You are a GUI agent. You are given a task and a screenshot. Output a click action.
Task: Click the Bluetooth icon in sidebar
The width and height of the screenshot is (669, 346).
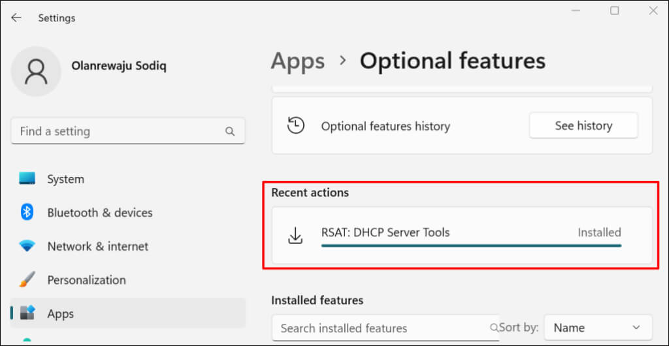point(27,212)
